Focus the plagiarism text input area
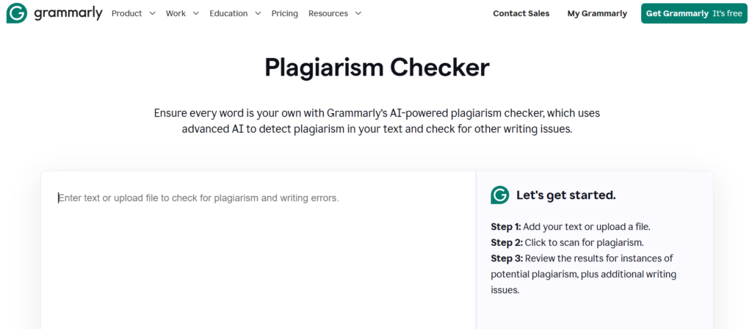The width and height of the screenshot is (752, 329). point(258,250)
